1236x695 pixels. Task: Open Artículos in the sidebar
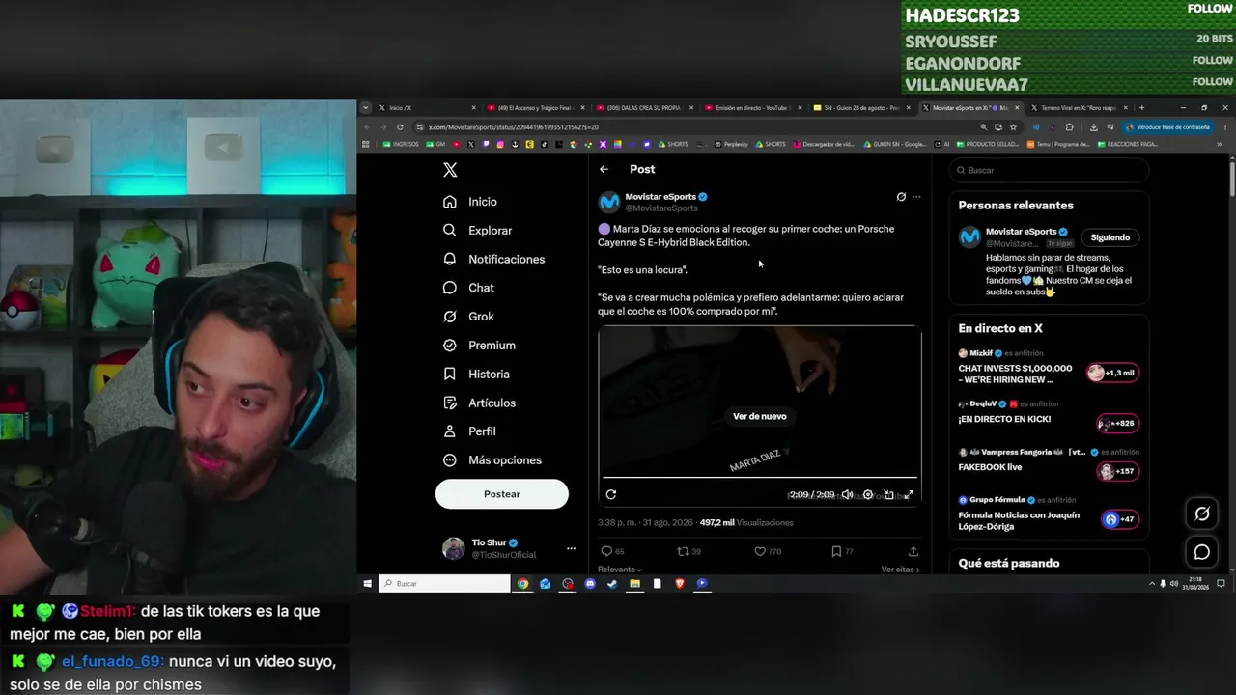point(479,403)
